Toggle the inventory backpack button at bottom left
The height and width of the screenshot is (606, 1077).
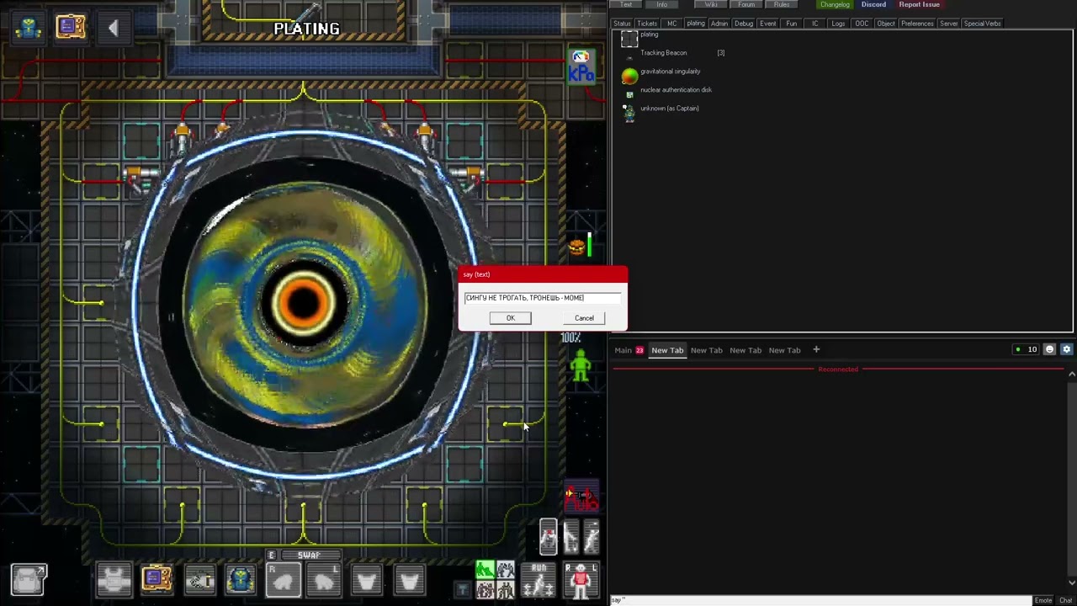29,580
